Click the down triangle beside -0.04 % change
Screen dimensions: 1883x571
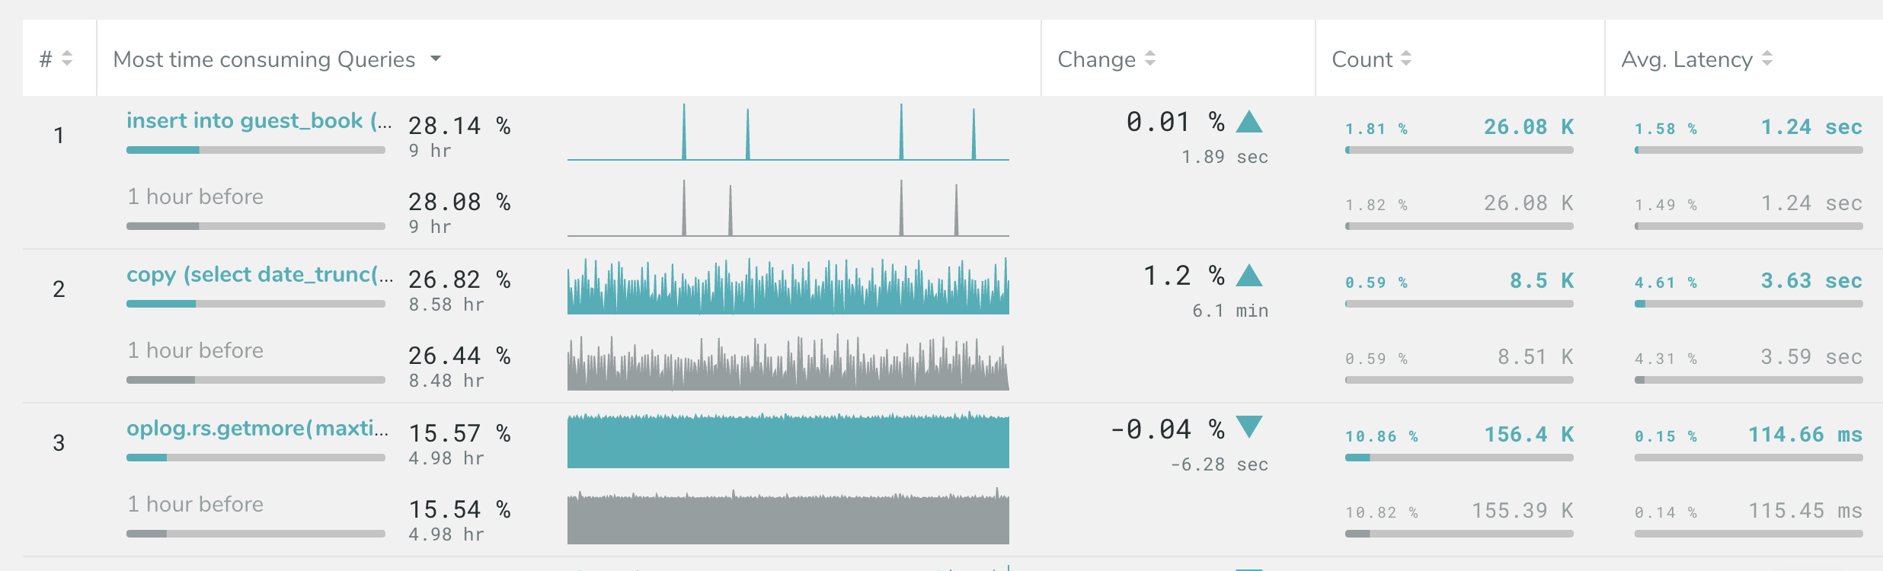1249,426
